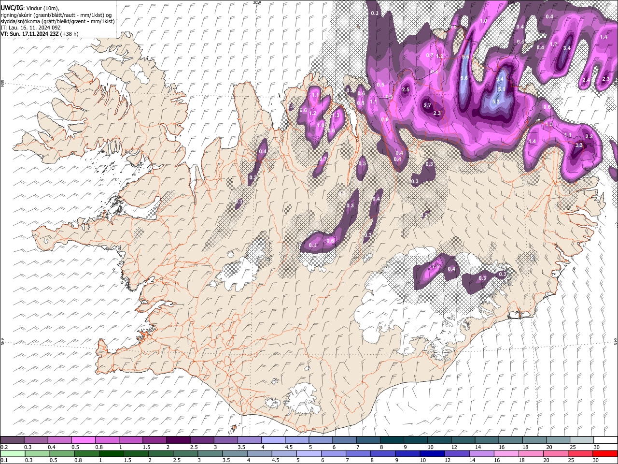
Task: Select the bottom legend pink swatch between 18 and 20
Action: [530, 453]
